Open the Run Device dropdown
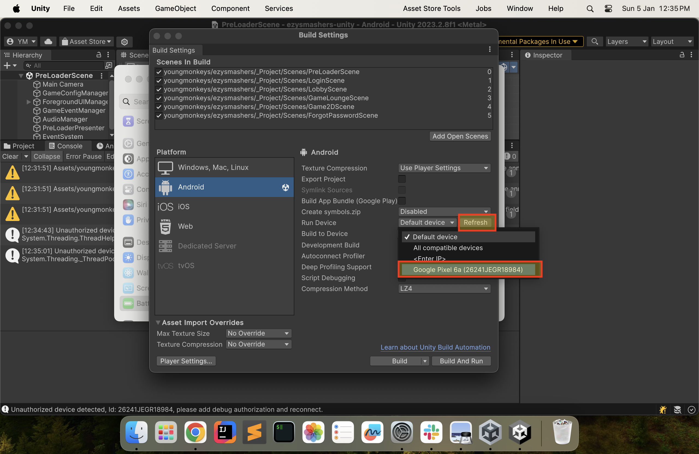 pos(427,223)
